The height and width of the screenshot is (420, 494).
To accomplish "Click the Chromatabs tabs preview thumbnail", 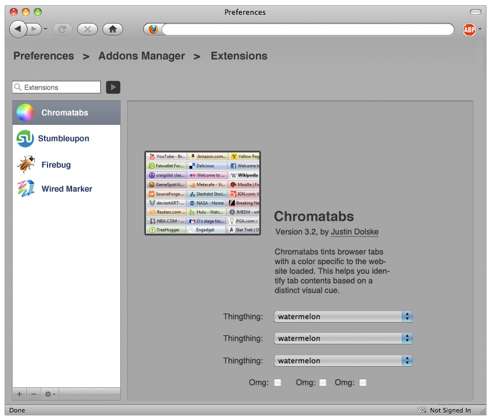I will (203, 193).
